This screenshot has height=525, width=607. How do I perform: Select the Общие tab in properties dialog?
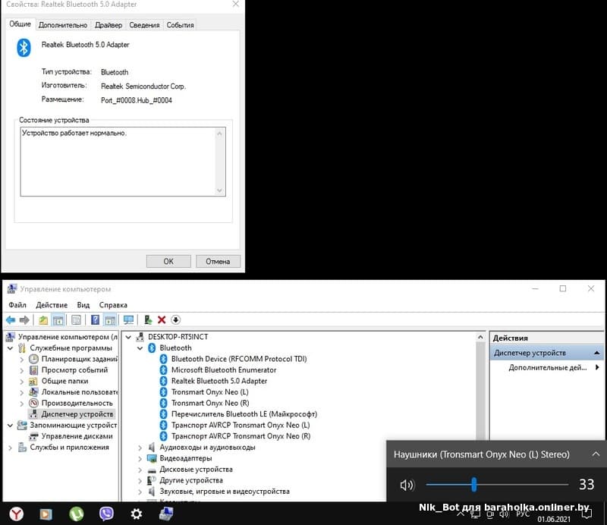pyautogui.click(x=20, y=24)
